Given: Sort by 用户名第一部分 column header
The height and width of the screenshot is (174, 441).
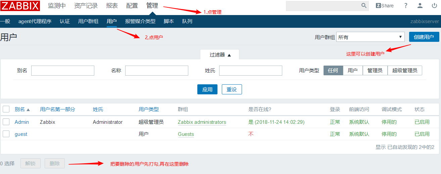Looking at the screenshot, I should point(57,109).
